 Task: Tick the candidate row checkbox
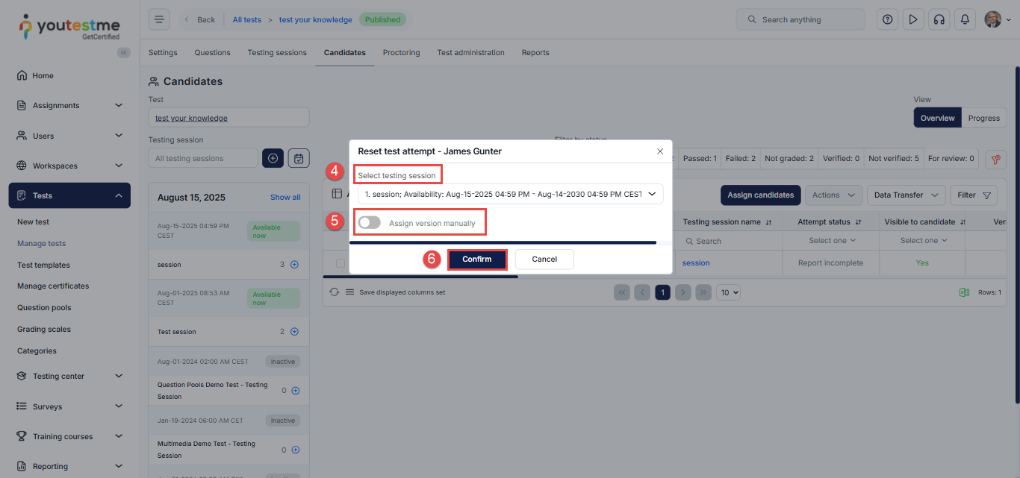click(340, 263)
